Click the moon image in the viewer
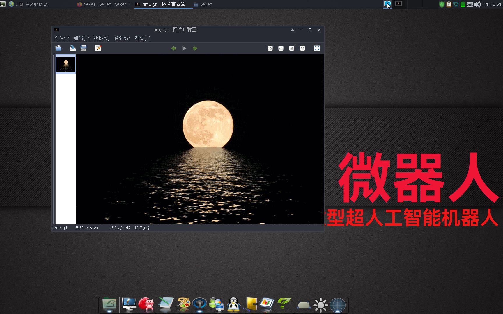The width and height of the screenshot is (503, 314). [208, 124]
